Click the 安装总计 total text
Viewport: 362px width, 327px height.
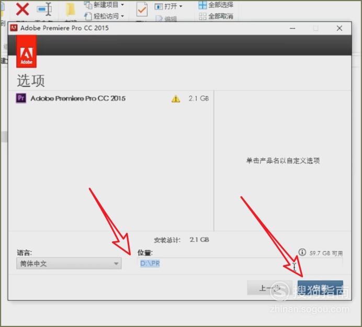pyautogui.click(x=167, y=240)
